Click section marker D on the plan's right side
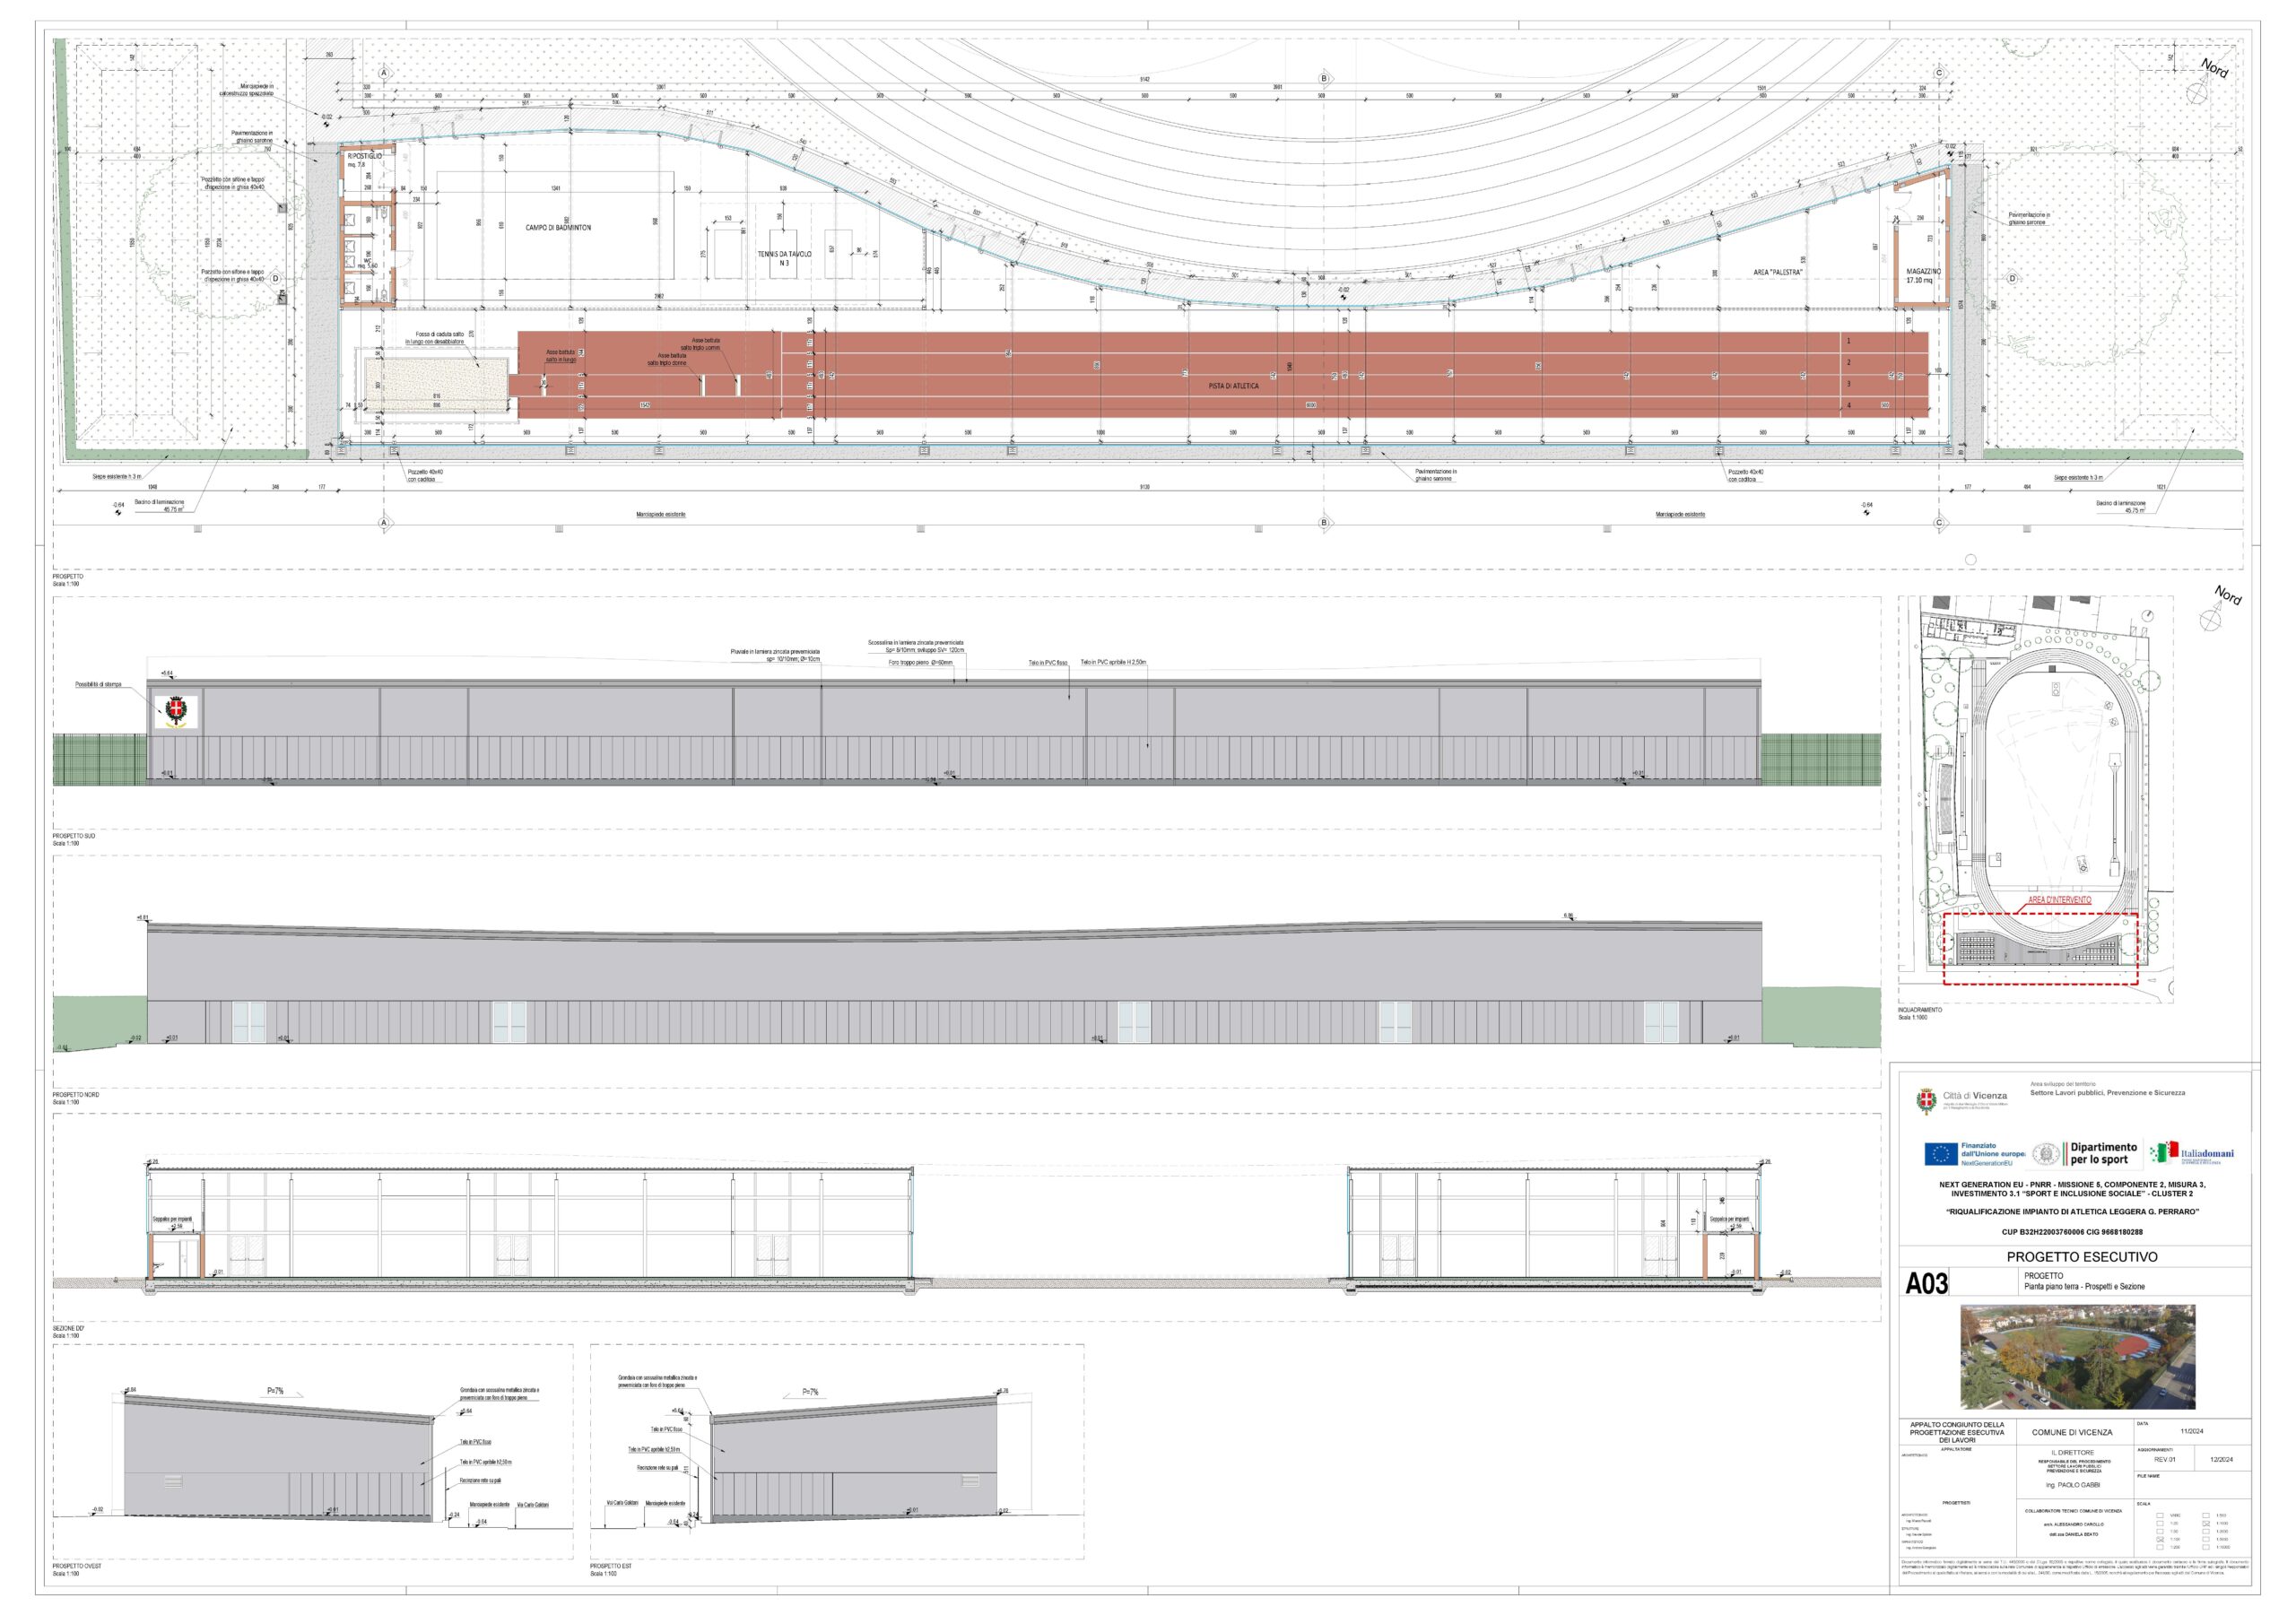This screenshot has width=2296, height=1615. pos(2013,279)
